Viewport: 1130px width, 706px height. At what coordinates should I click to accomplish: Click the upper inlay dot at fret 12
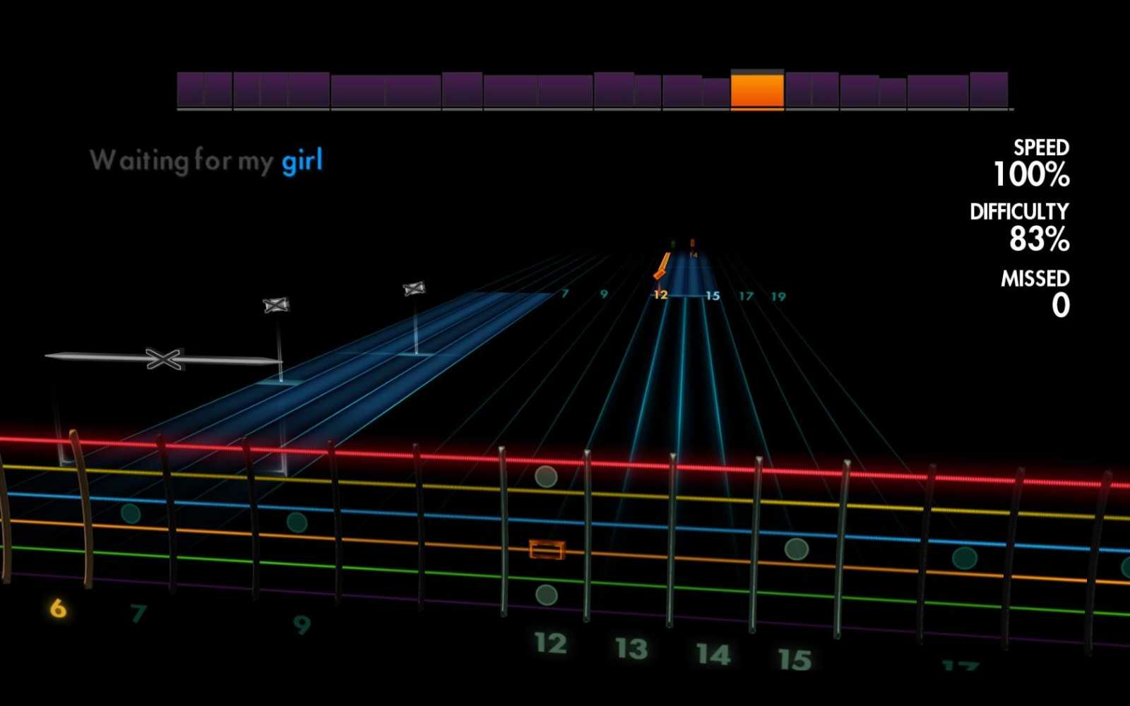point(546,477)
